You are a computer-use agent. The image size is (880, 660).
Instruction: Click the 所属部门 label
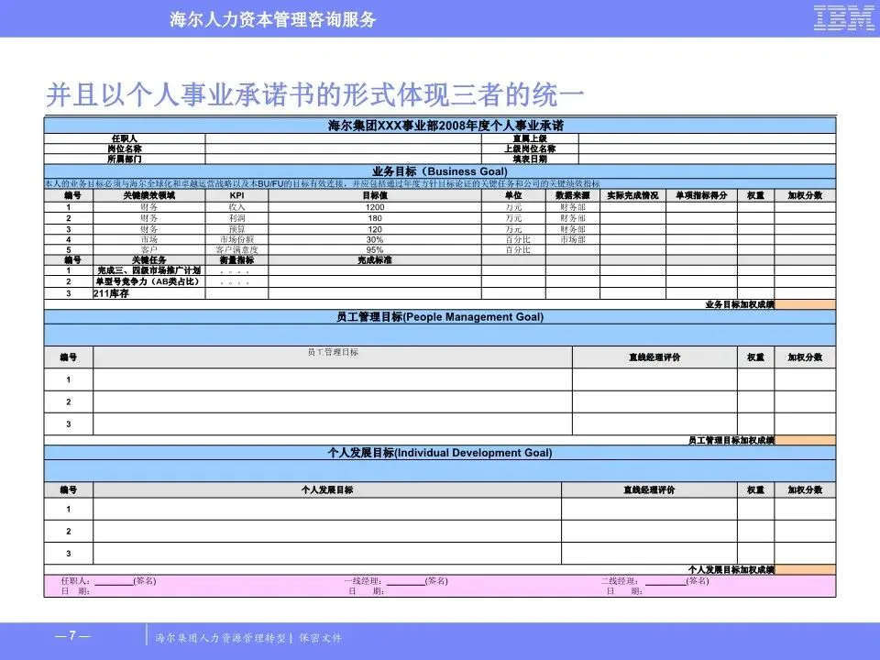(x=124, y=159)
